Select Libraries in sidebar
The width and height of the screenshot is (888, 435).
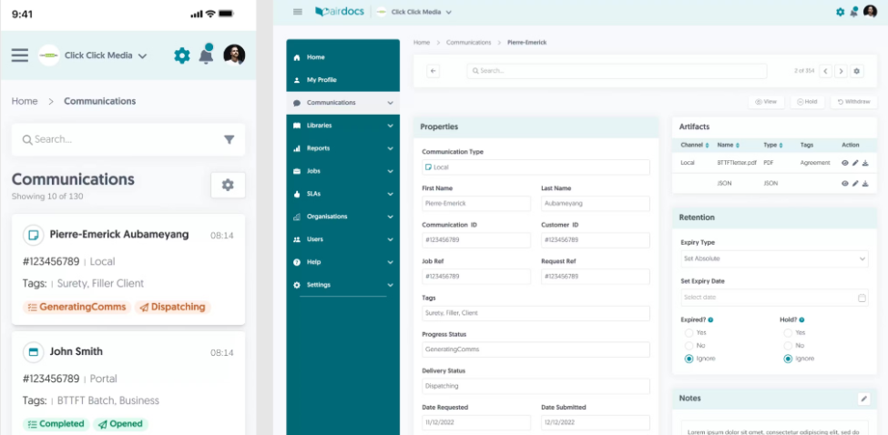point(342,126)
